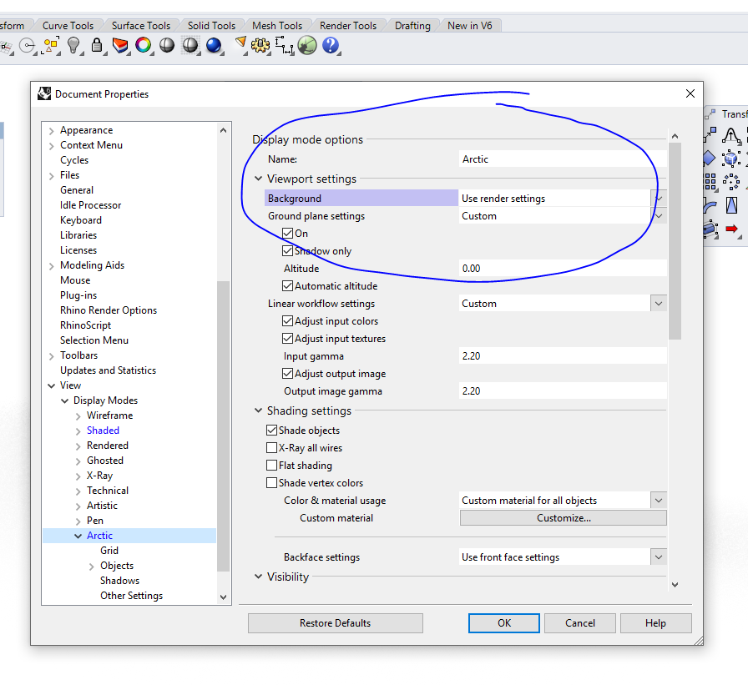Expand the Modeling Aids tree node
Screen dimensions: 748x685
(51, 266)
